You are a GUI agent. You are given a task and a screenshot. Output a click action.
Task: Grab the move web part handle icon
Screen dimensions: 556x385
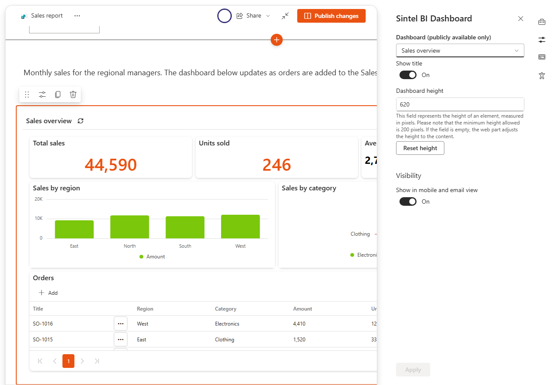(27, 95)
